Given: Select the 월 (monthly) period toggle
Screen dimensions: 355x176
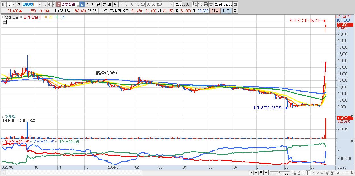Looking at the screenshot, I should (x=93, y=4).
